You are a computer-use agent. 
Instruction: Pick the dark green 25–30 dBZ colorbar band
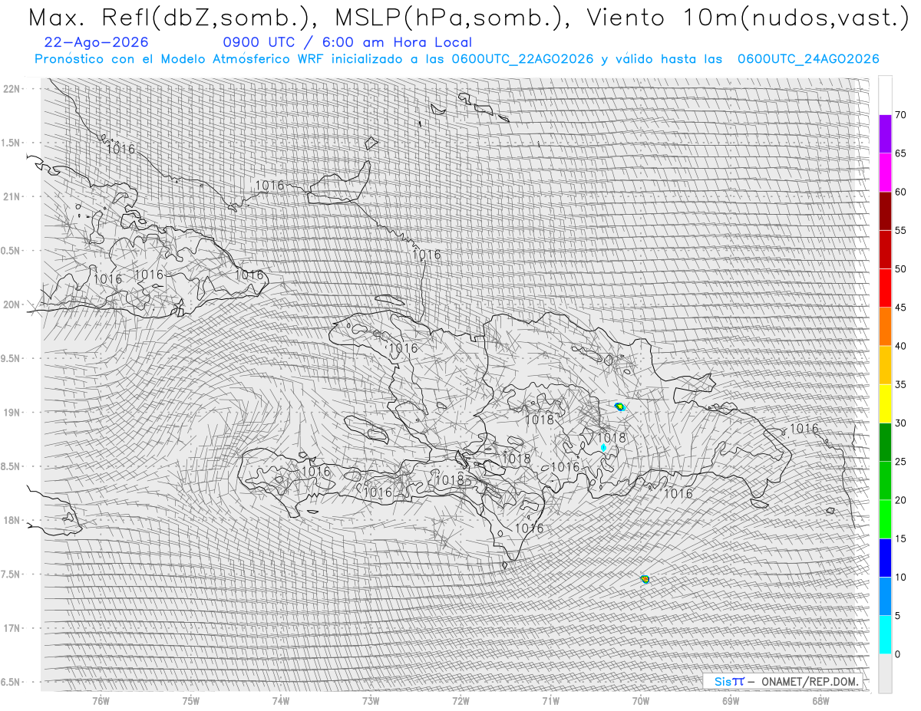pyautogui.click(x=885, y=442)
